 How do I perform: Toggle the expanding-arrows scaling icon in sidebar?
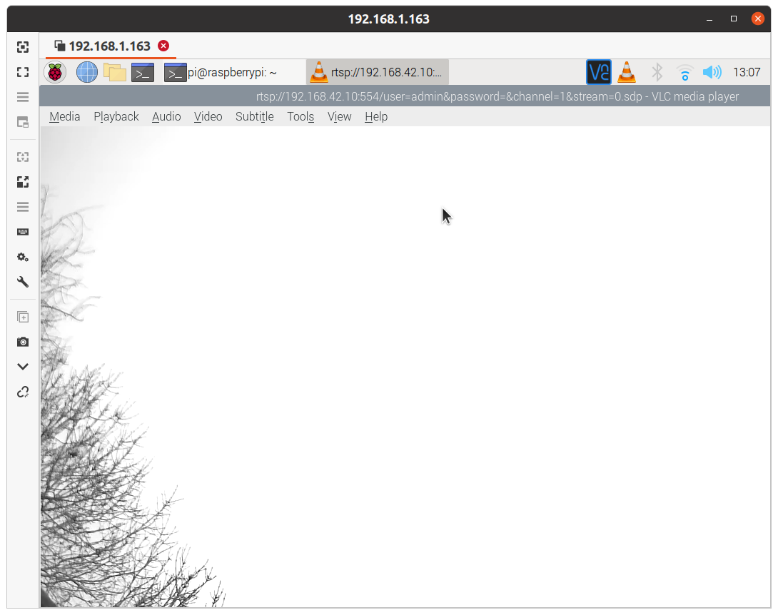click(23, 182)
